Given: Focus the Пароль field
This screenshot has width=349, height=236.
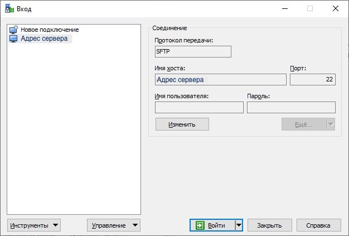Looking at the screenshot, I should [x=290, y=108].
